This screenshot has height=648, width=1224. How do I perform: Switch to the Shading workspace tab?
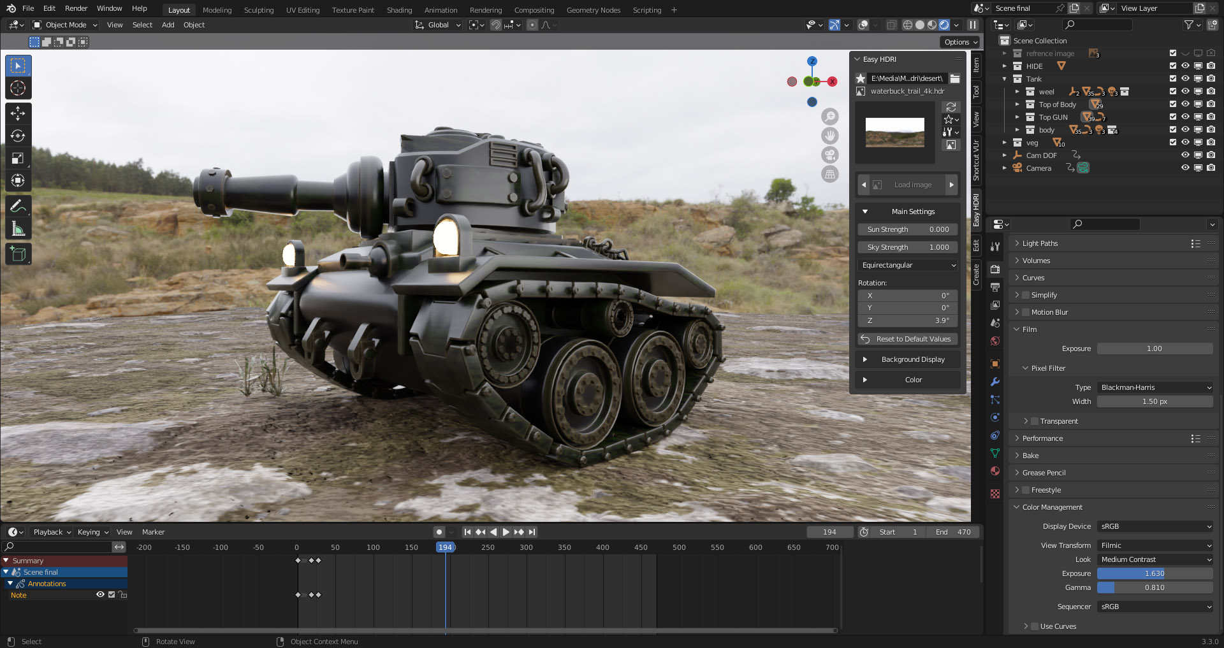tap(399, 10)
